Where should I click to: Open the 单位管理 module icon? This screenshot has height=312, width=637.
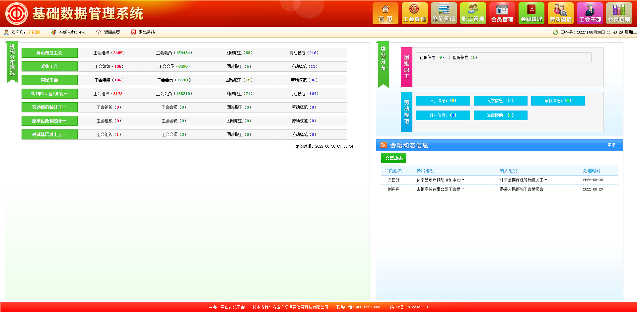click(x=444, y=14)
